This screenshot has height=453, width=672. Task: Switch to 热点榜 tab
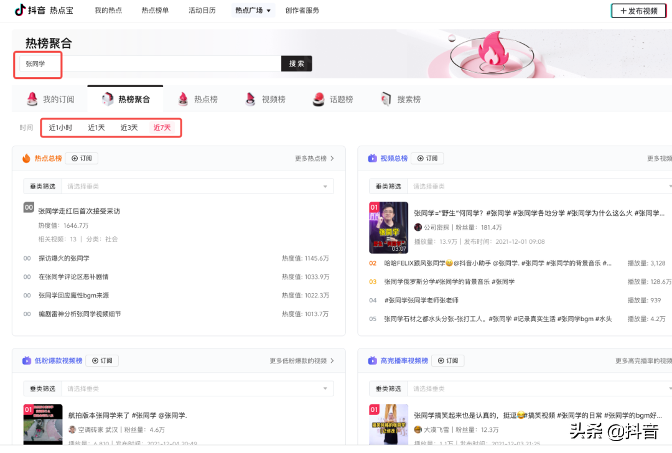coord(198,99)
